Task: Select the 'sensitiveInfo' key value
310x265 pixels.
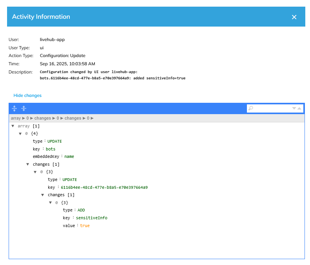Action: 91,218
